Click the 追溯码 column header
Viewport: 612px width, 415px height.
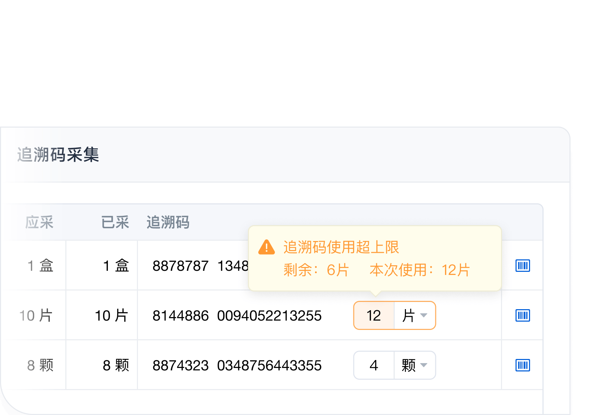tap(168, 223)
